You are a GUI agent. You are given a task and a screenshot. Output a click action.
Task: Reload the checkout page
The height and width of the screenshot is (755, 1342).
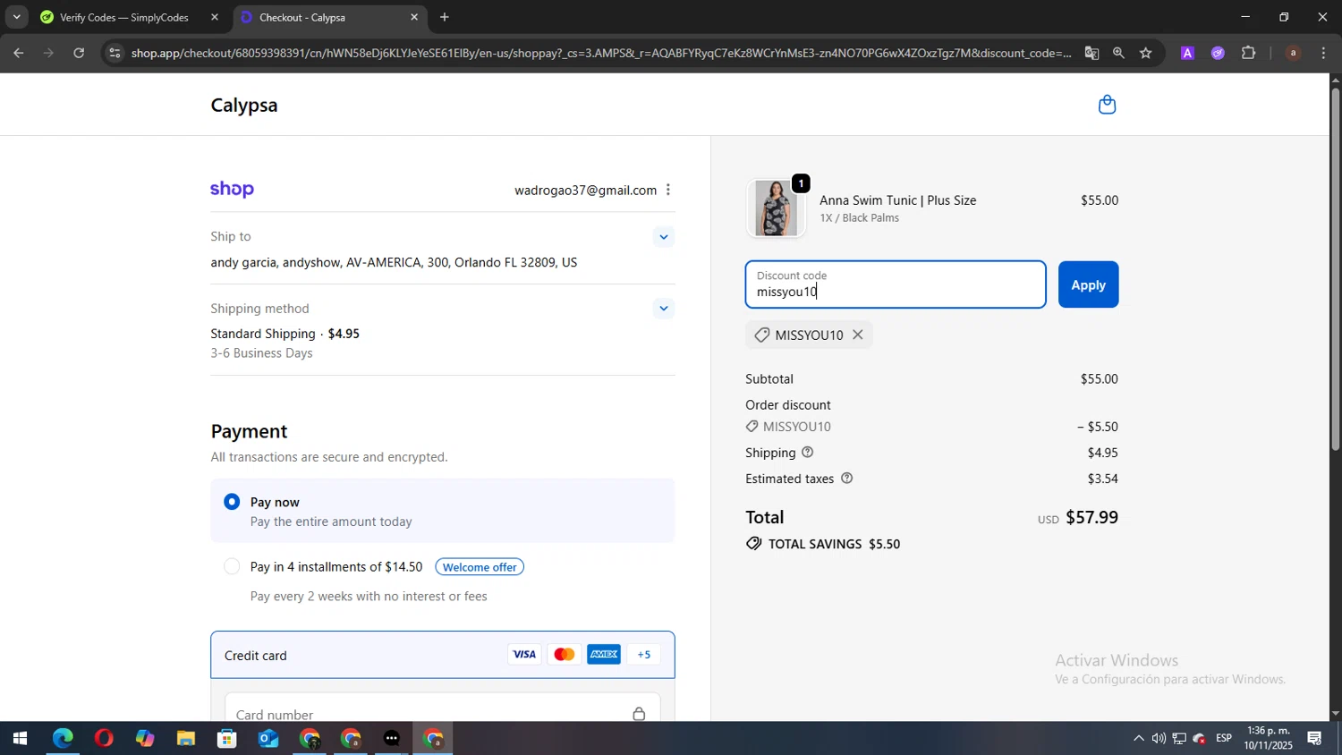coord(79,53)
